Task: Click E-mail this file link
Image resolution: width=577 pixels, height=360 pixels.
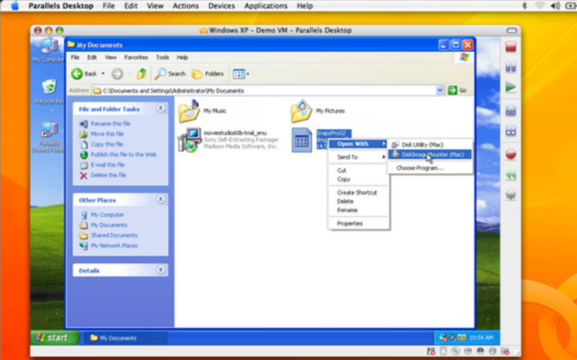Action: [x=107, y=165]
